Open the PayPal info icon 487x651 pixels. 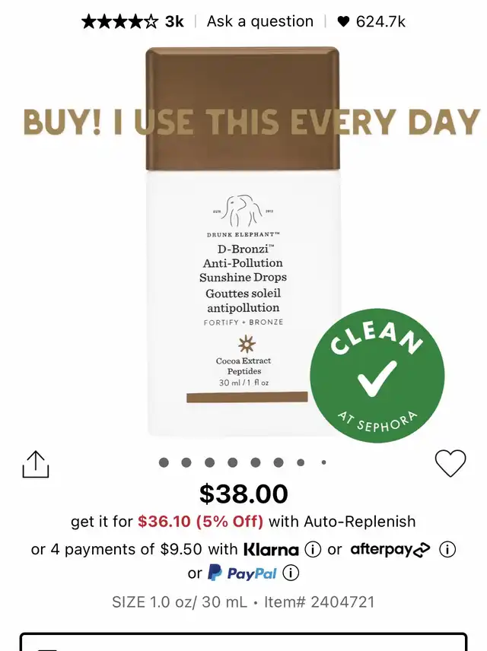(291, 573)
